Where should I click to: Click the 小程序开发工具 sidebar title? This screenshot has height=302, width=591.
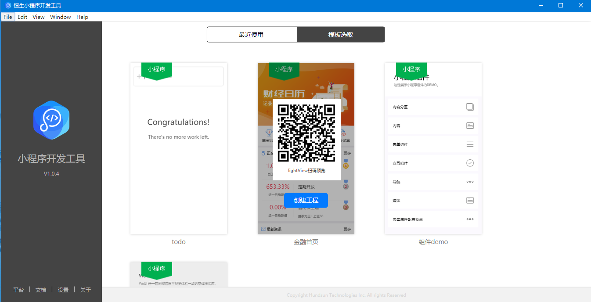(x=51, y=159)
